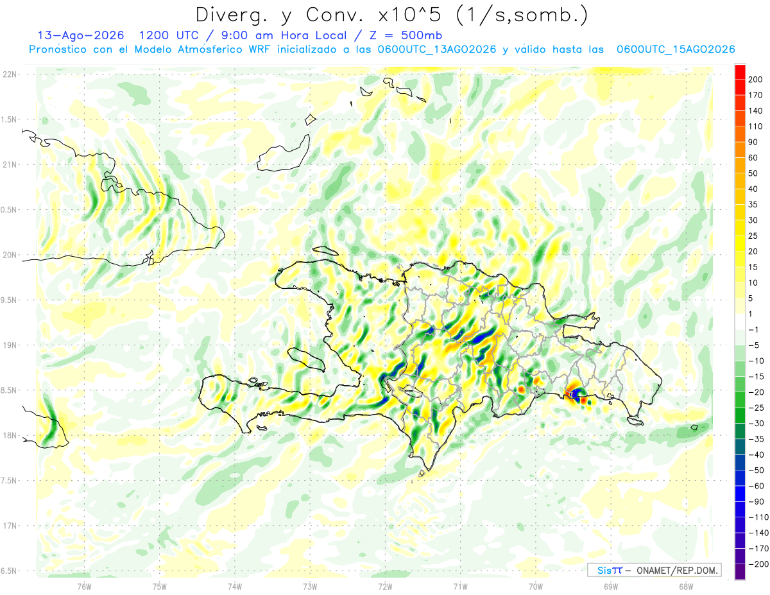Click the WRF forecast description line
The height and width of the screenshot is (595, 770).
382,49
